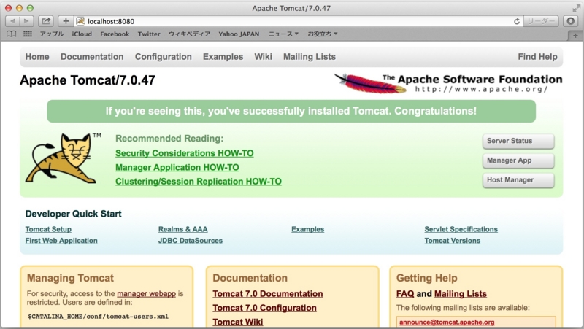Open the manager webapp link

click(147, 294)
